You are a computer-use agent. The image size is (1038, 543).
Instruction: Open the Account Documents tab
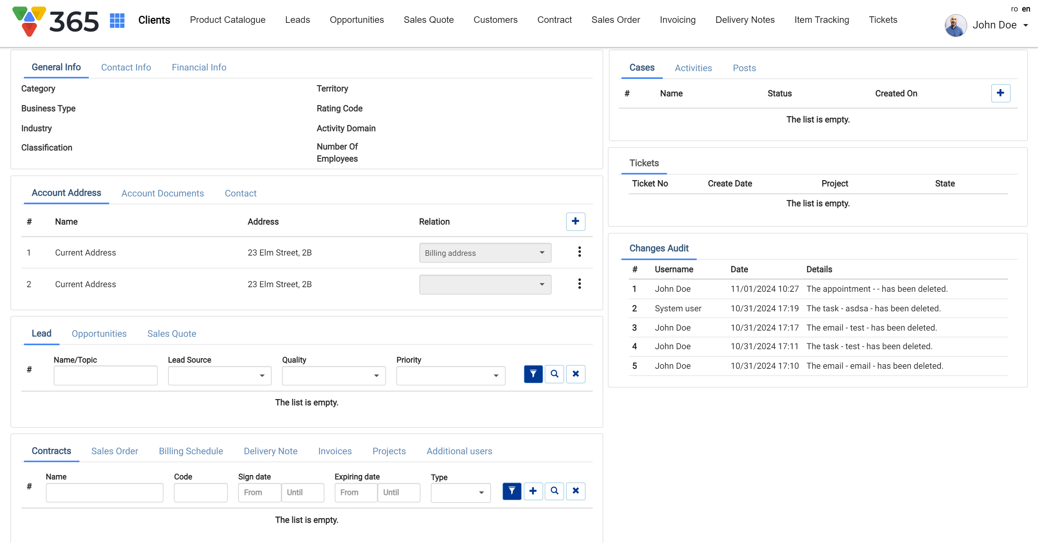162,194
